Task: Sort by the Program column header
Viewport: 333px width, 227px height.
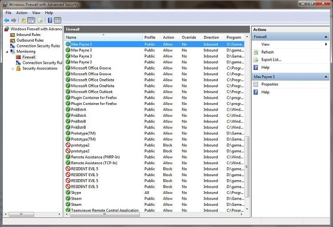Action: click(234, 38)
